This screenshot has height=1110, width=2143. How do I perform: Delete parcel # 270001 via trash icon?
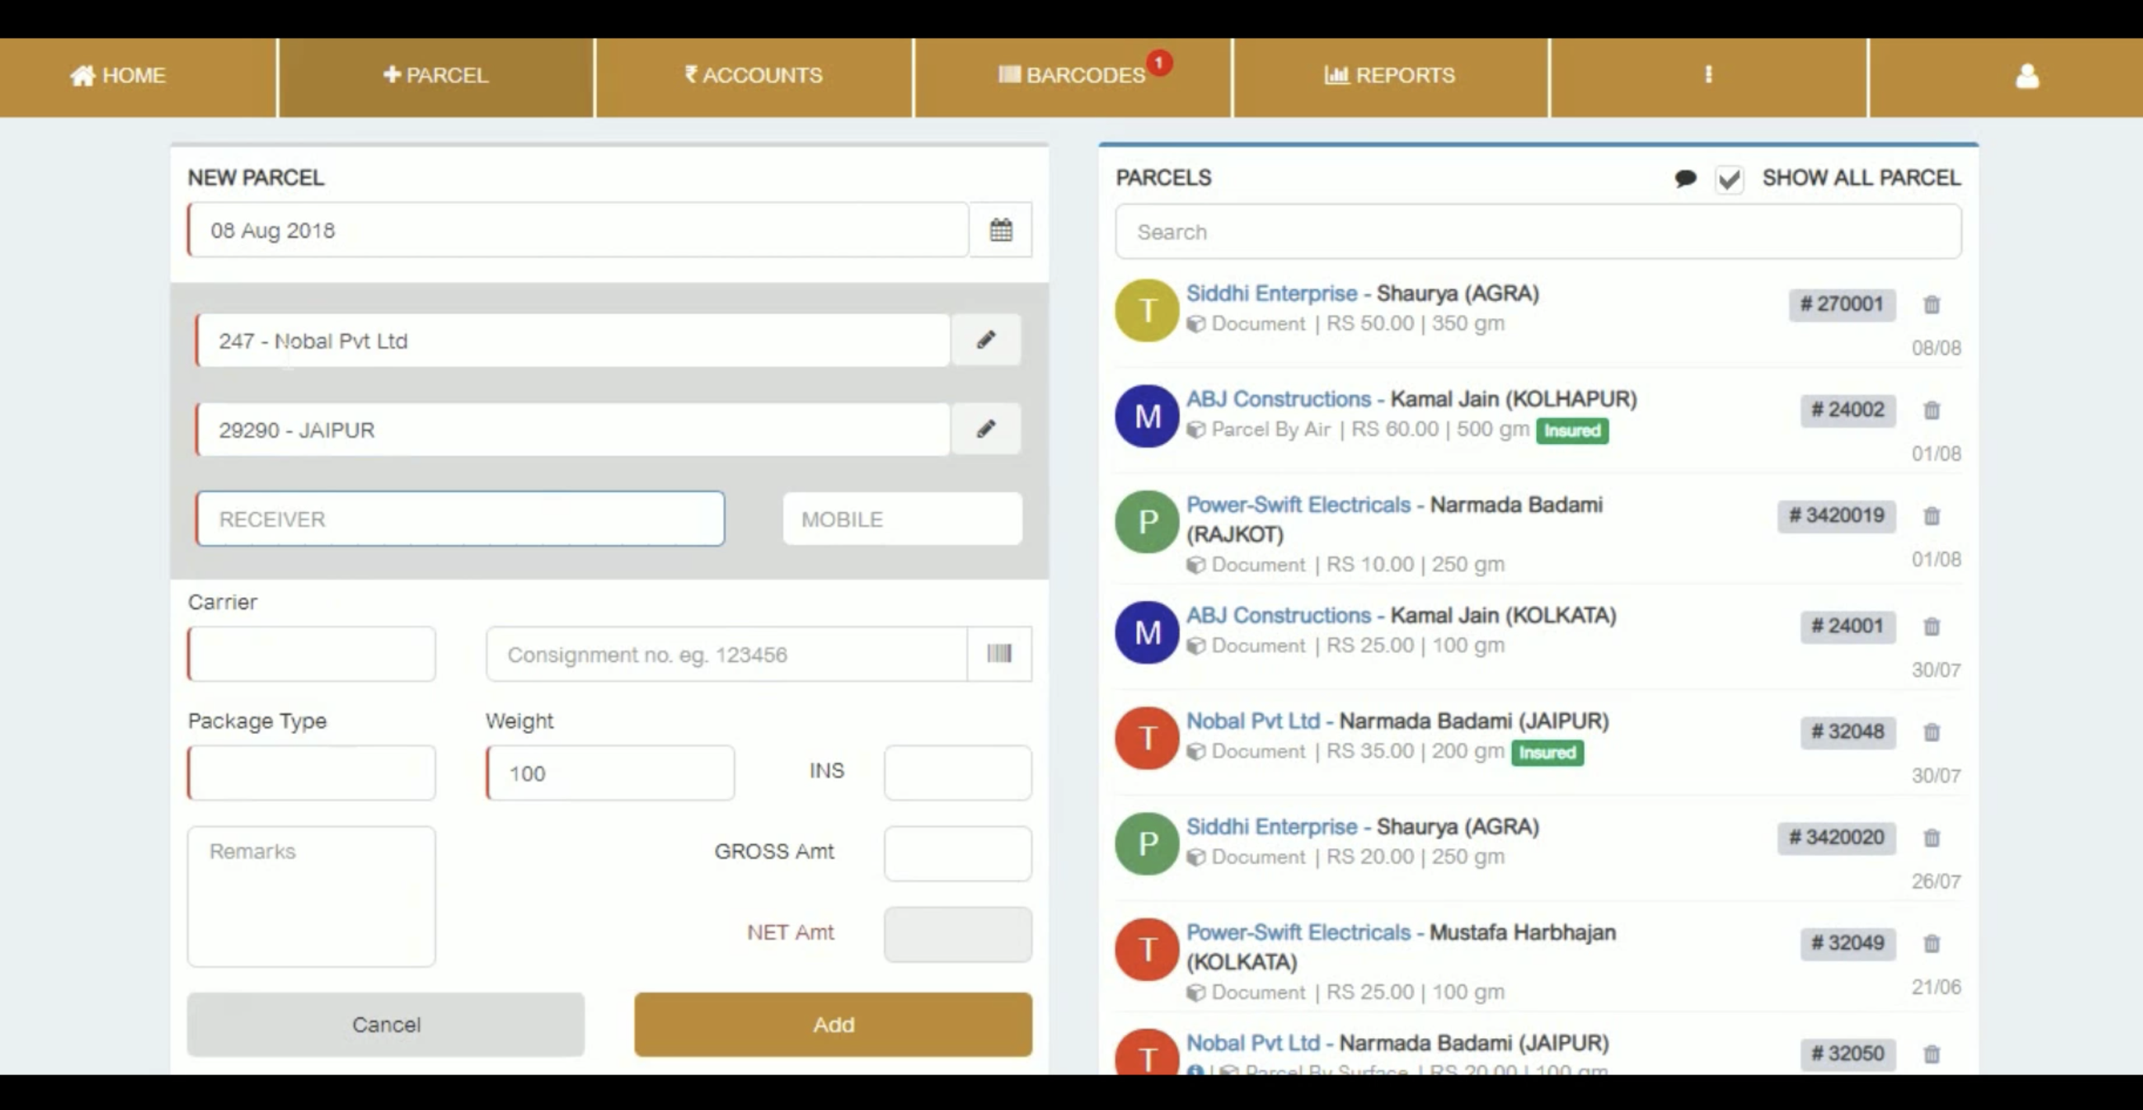point(1933,305)
